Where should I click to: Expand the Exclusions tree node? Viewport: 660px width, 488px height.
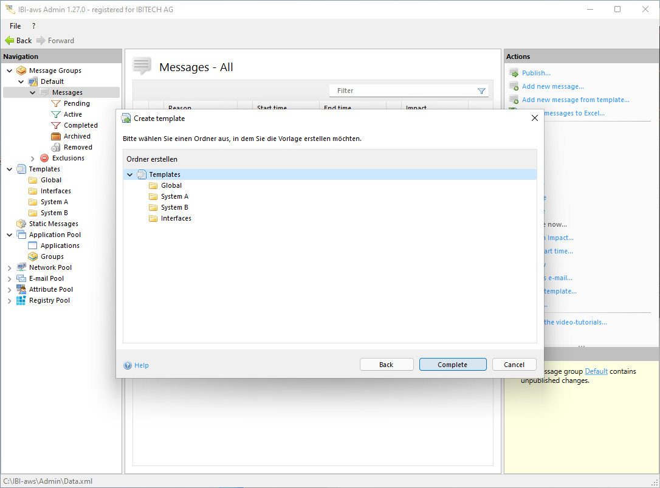point(33,158)
